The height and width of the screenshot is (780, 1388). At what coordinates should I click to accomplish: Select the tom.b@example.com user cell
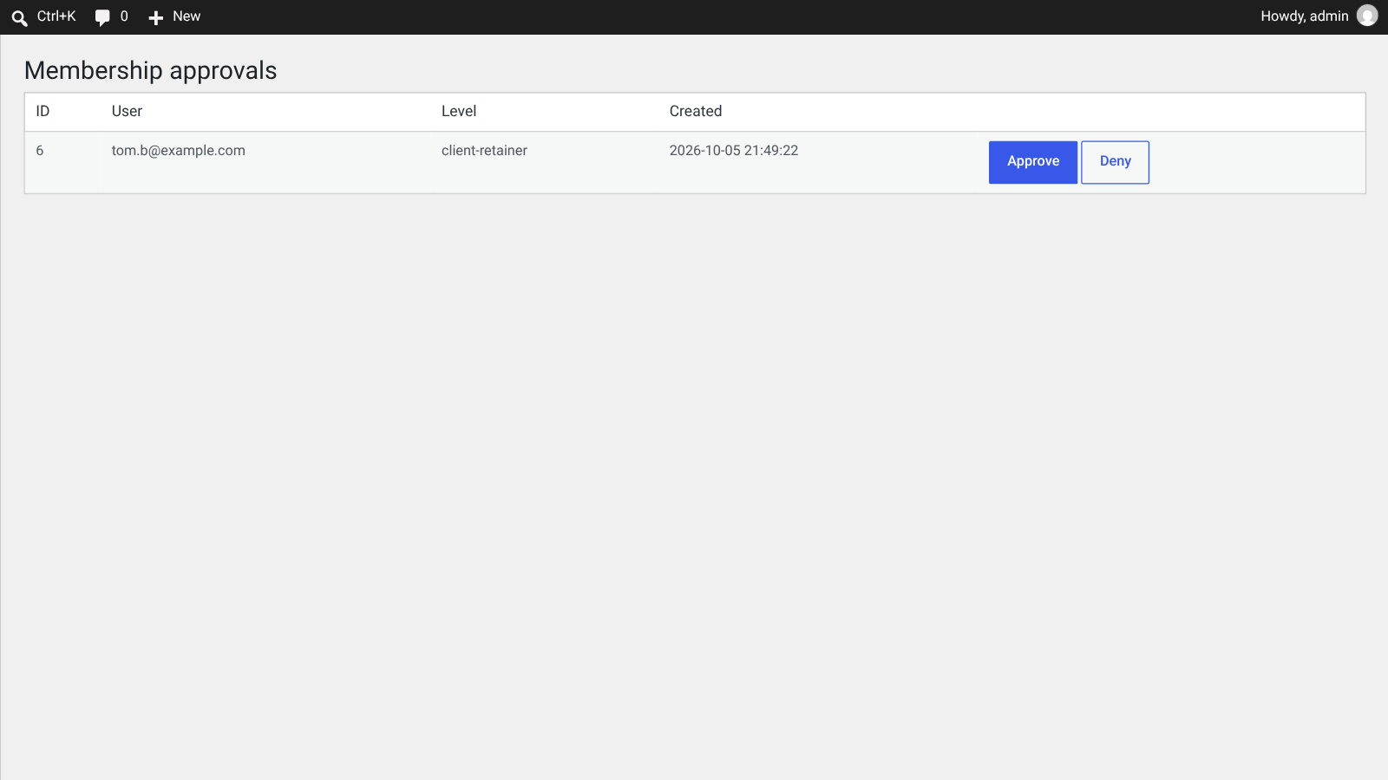pyautogui.click(x=179, y=151)
